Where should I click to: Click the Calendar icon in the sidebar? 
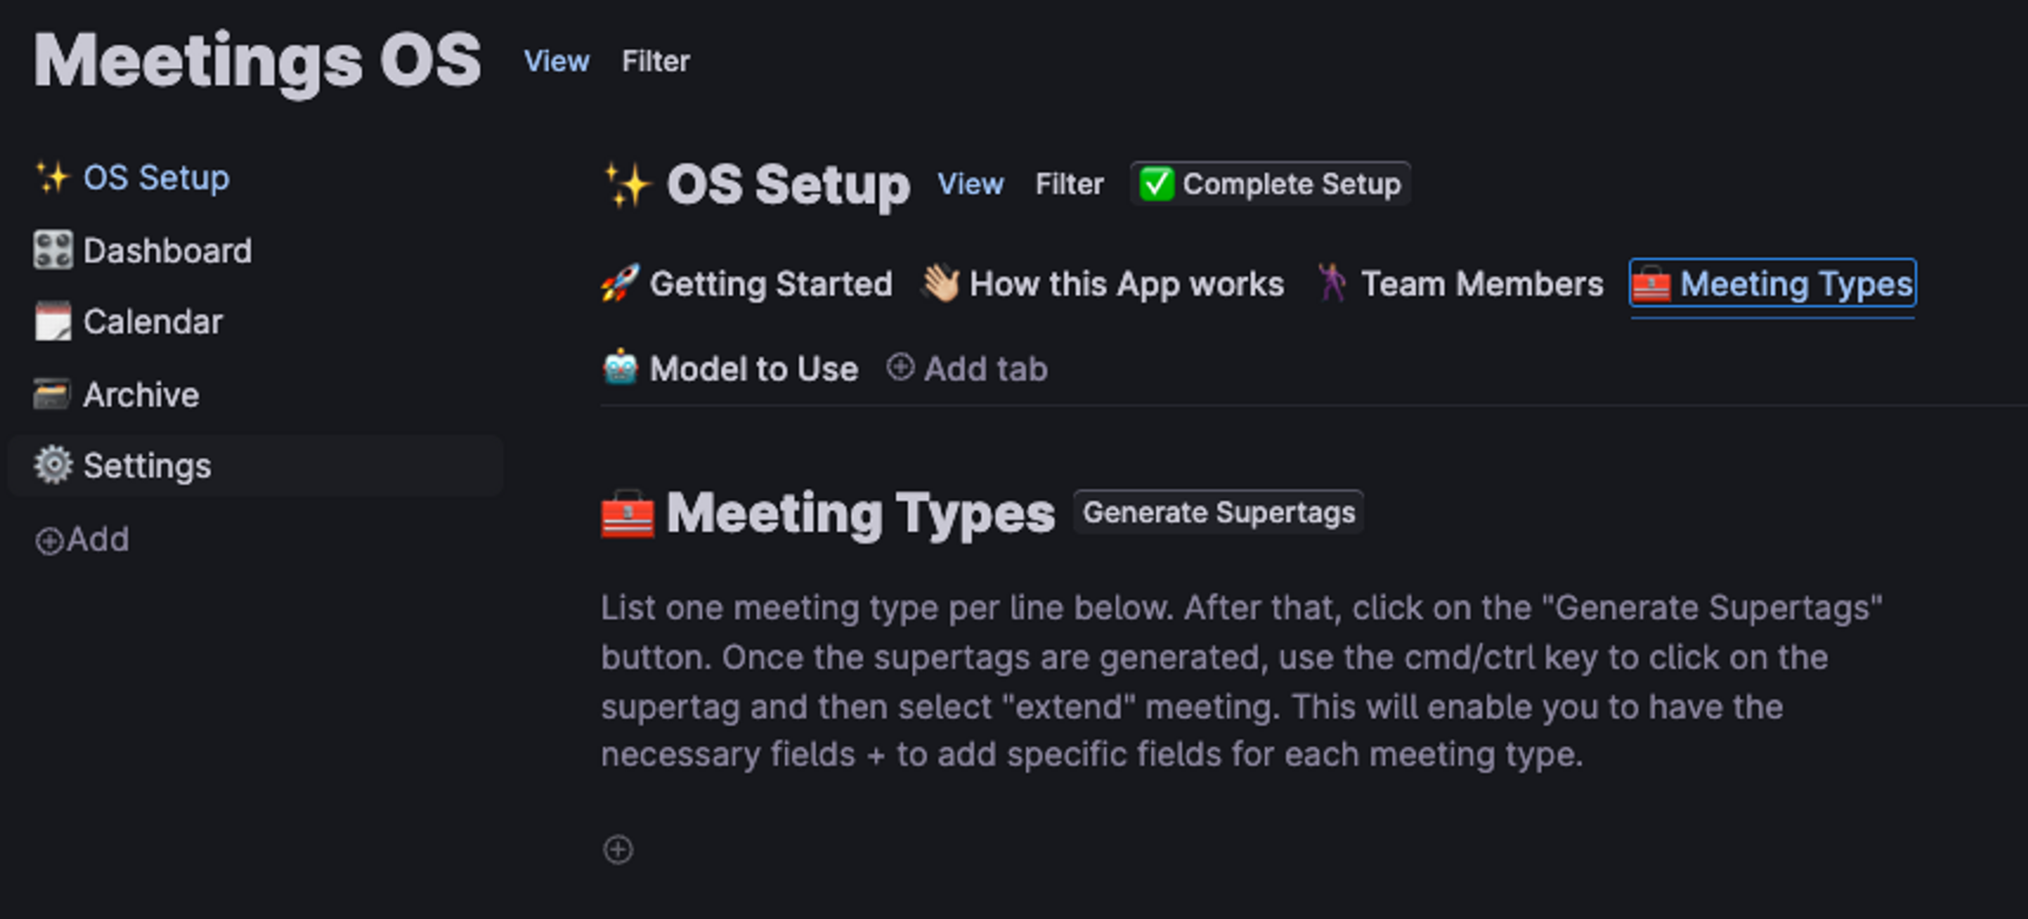[53, 321]
